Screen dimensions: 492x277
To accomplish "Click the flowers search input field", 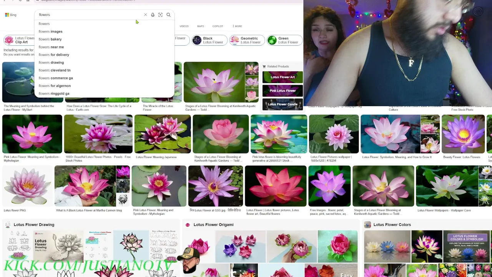I will 89,15.
